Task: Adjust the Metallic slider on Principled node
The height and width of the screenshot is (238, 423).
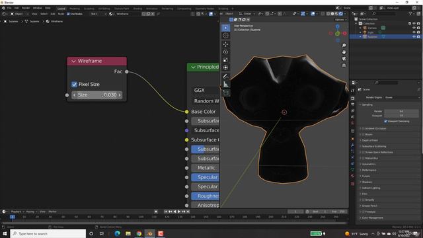Action: [x=206, y=168]
